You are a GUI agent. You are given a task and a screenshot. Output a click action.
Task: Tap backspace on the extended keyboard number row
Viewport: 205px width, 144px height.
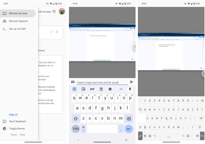[202, 100]
